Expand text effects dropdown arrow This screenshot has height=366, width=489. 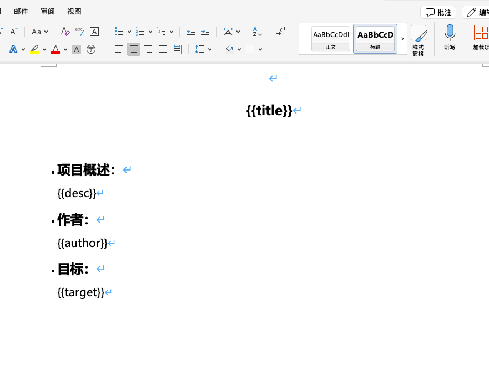coord(23,49)
